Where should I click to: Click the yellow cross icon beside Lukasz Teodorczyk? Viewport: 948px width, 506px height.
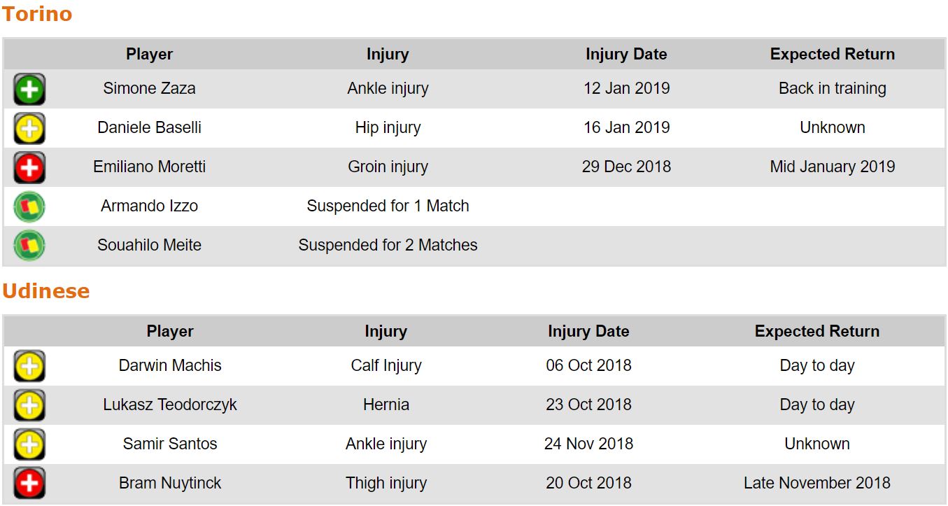pos(29,405)
